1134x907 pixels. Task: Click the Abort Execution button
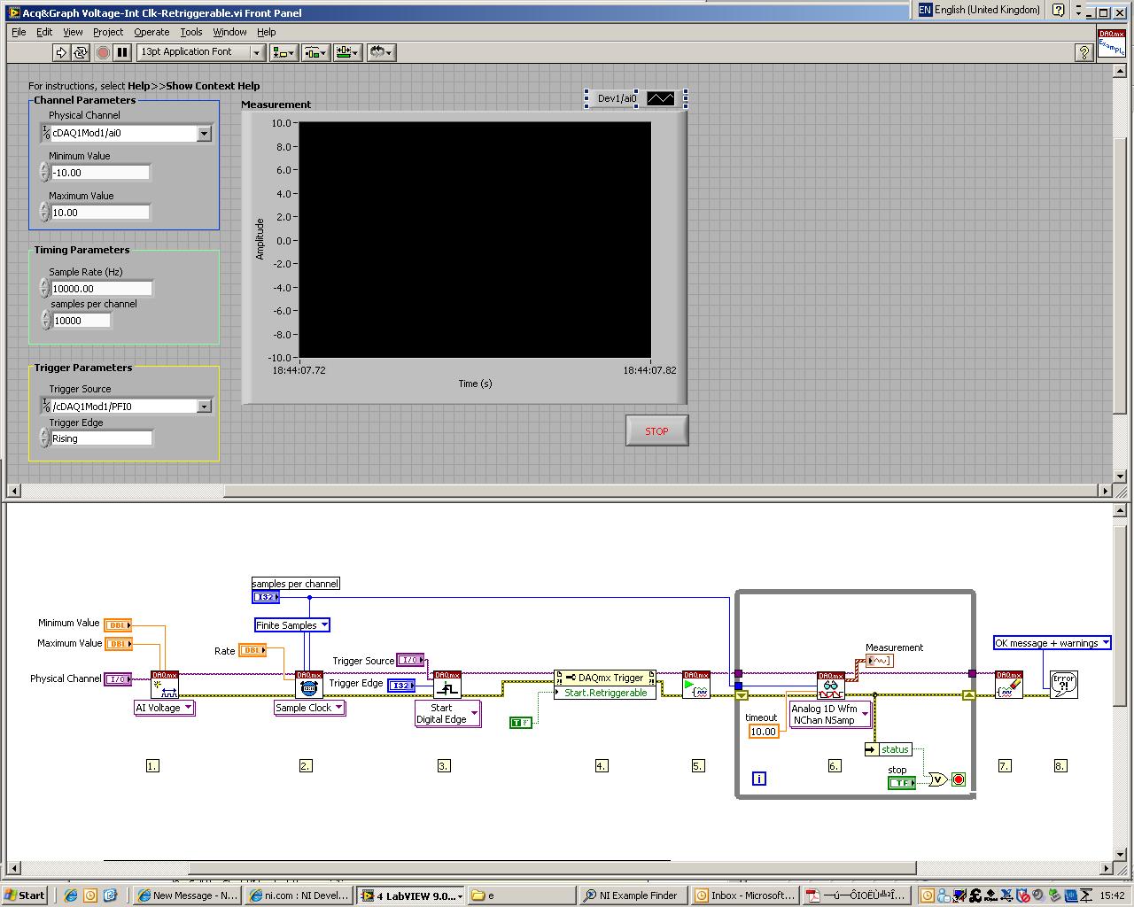coord(103,52)
